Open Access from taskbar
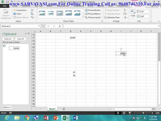Screen dimensions: 161x121 tap(46, 118)
